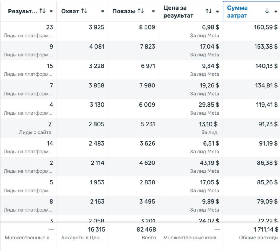The height and width of the screenshot is (251, 280).
Task: Click sort arrows icon in Показы column
Action: pos(141,11)
